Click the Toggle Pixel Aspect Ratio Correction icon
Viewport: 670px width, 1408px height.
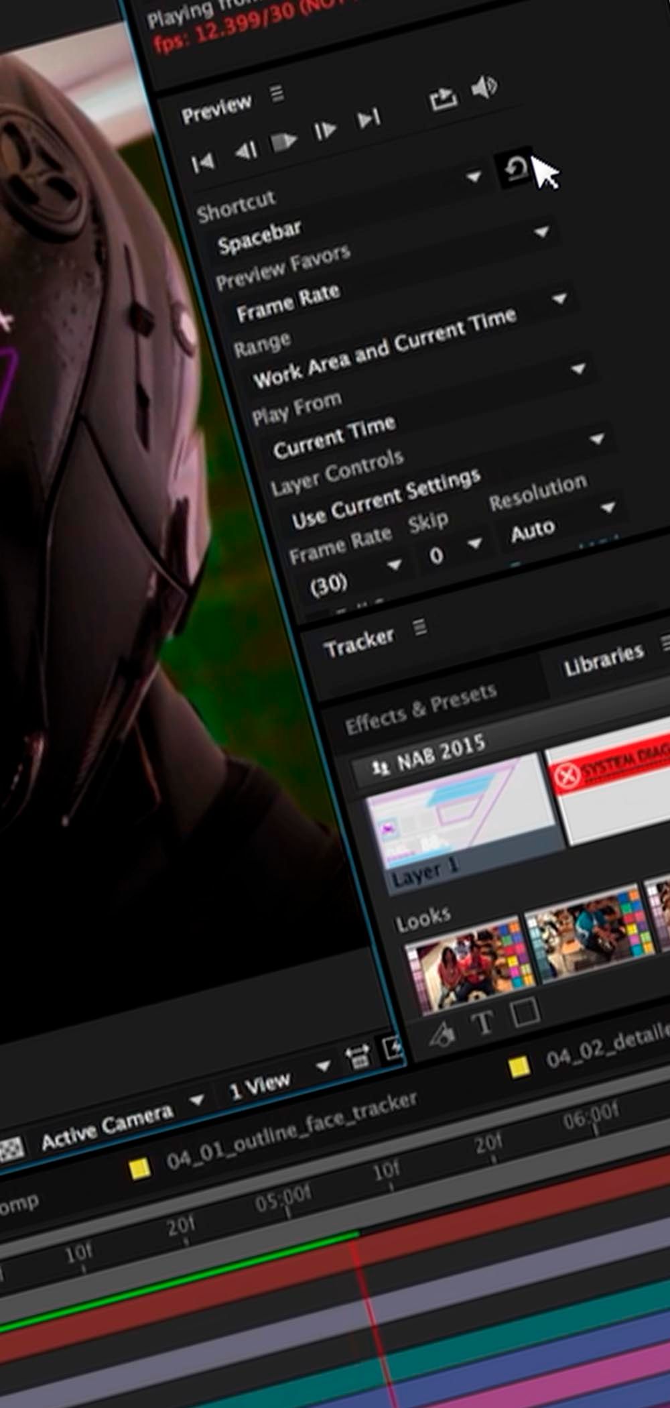click(x=358, y=1057)
